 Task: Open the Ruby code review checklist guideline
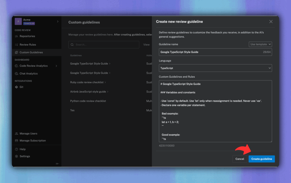coord(87,83)
